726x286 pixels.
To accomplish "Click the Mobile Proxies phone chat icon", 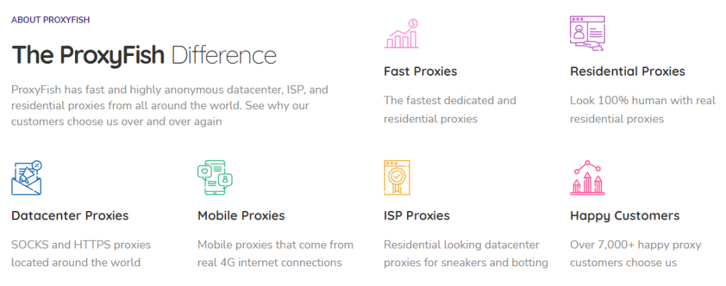I will click(214, 178).
